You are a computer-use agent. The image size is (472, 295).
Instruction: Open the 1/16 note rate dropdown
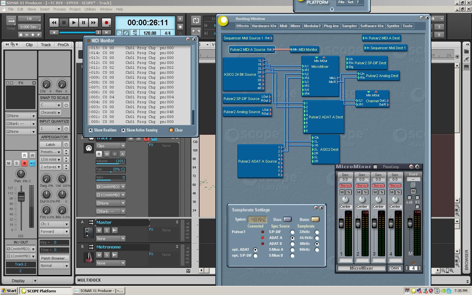click(50, 159)
